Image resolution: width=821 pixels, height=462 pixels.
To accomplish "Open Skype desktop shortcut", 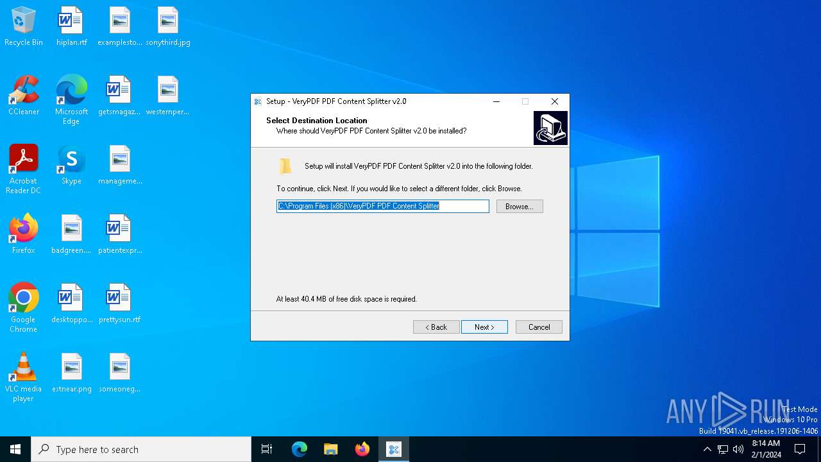I will tap(71, 166).
